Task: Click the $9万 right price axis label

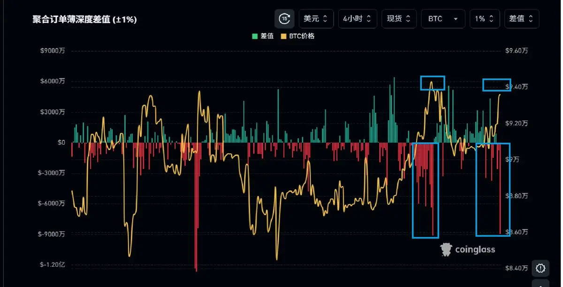Action: tap(512, 160)
